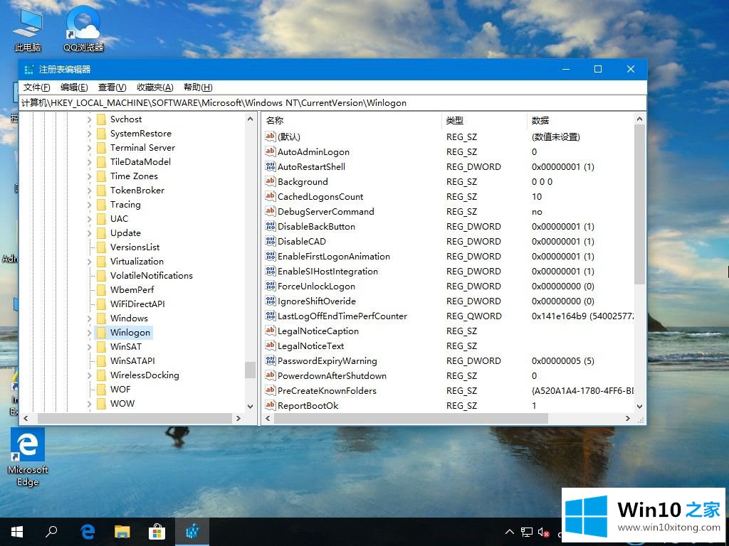Click the Background string value icon
Viewport: 729px width, 546px height.
coord(270,181)
